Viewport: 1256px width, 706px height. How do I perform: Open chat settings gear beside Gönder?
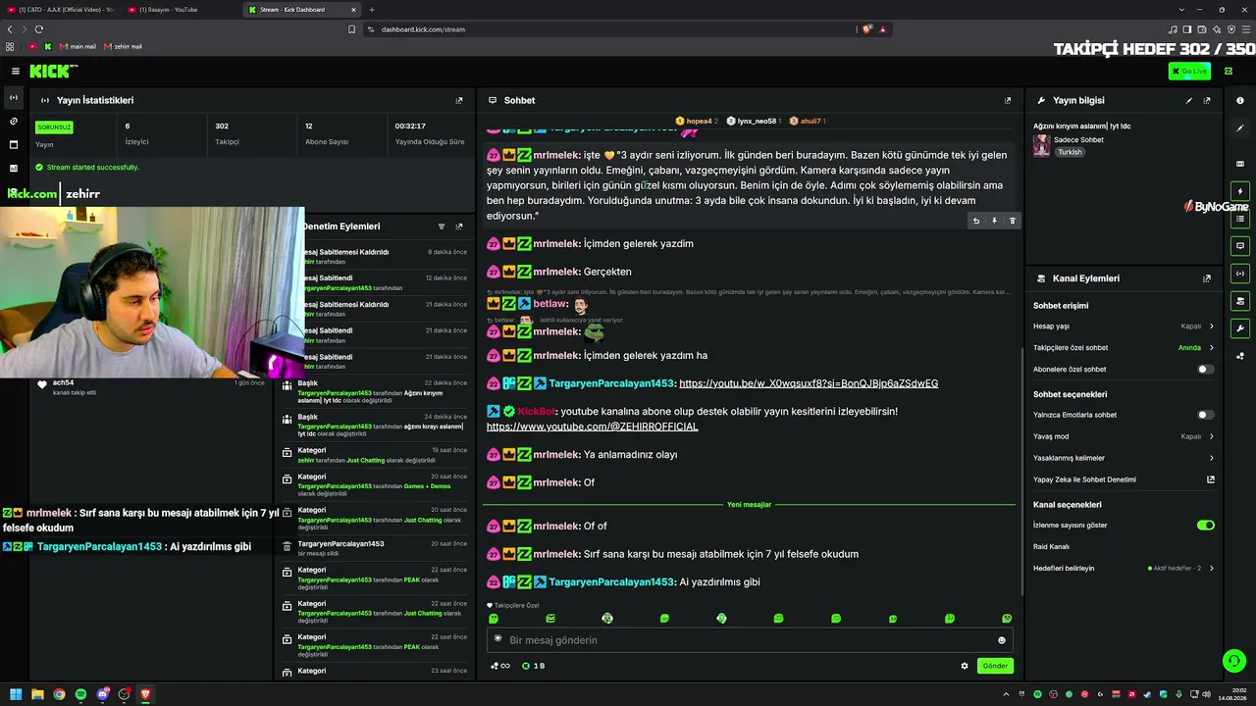[965, 666]
